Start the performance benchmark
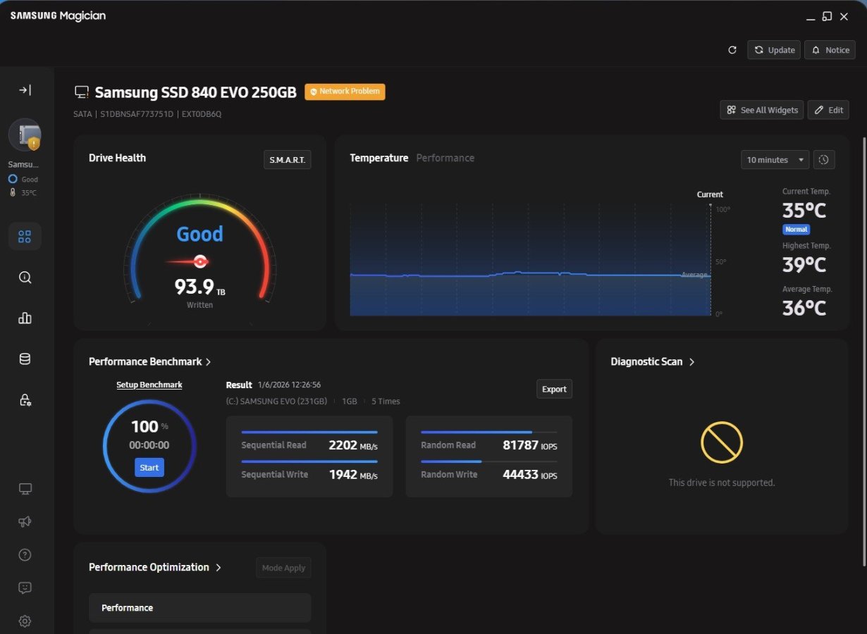 click(x=149, y=468)
